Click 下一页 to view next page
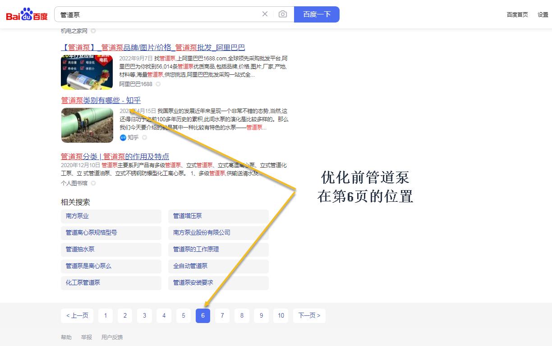 point(309,316)
